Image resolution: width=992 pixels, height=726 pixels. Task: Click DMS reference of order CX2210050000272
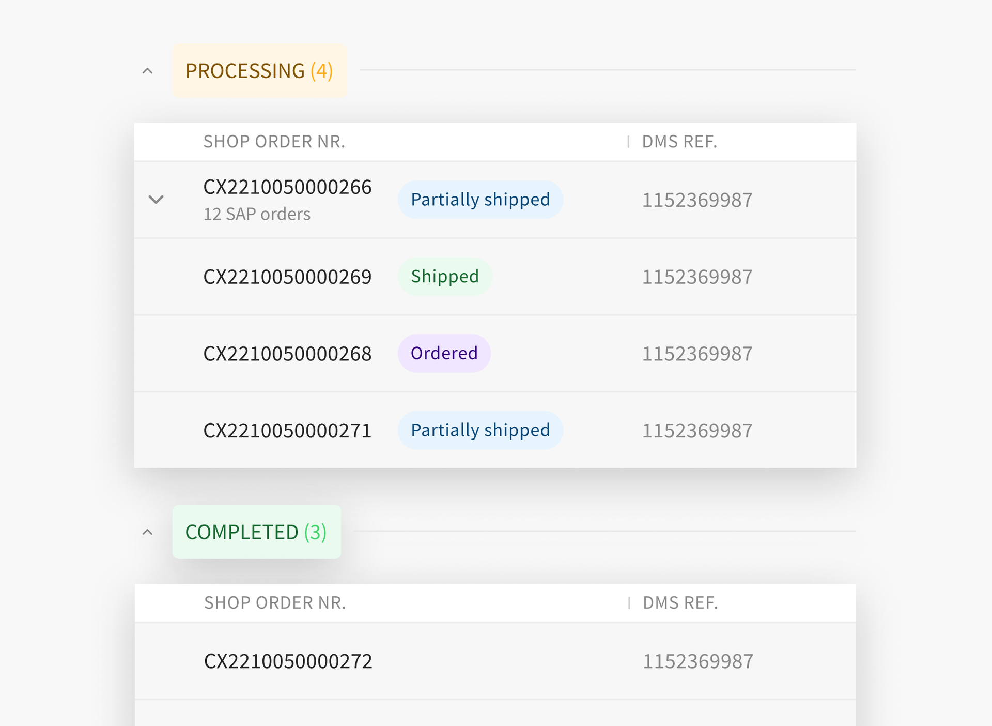tap(698, 661)
